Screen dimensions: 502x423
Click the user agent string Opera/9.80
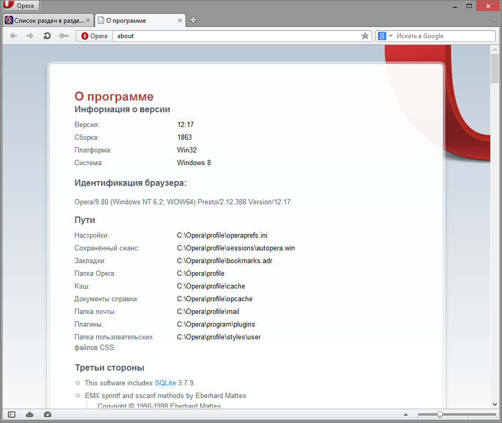[x=182, y=202]
